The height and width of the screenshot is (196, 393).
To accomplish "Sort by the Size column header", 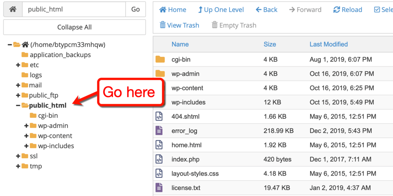I will click(270, 44).
